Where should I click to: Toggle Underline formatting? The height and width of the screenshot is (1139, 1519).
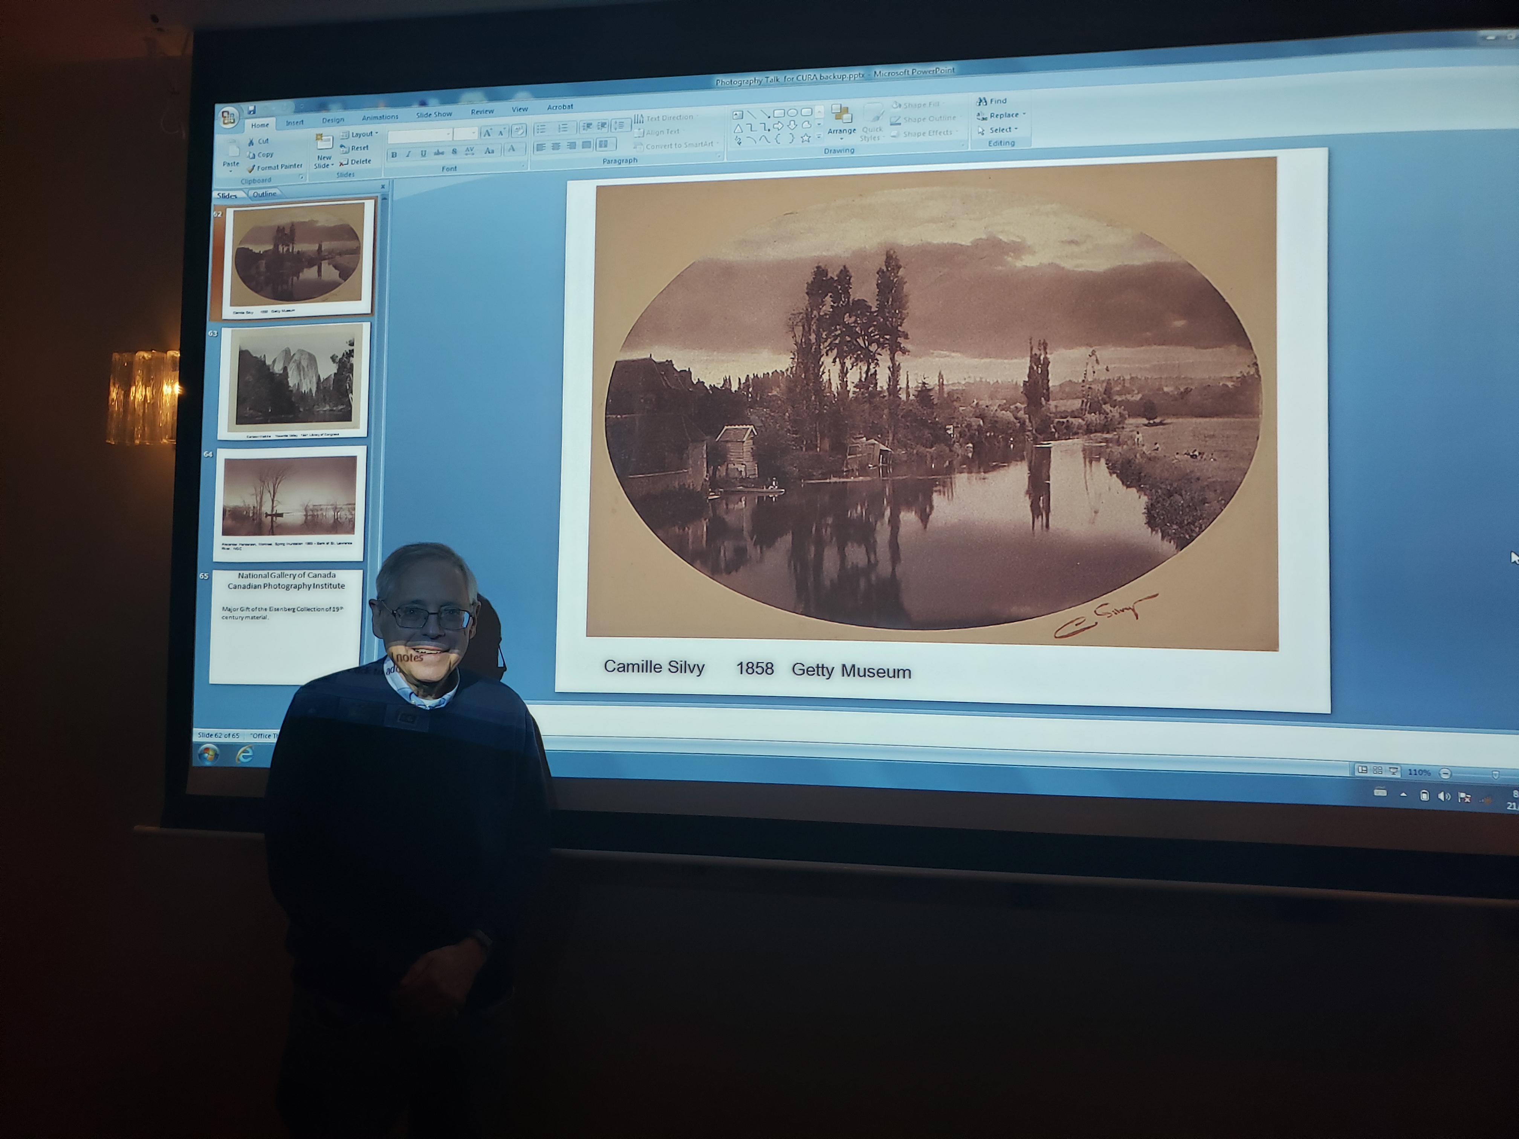[x=423, y=153]
